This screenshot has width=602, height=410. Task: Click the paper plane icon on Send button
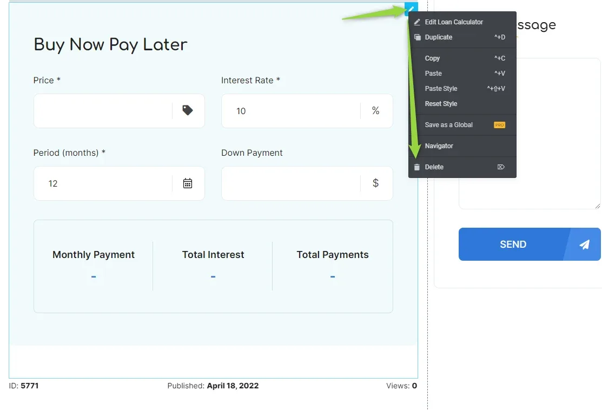(x=584, y=244)
